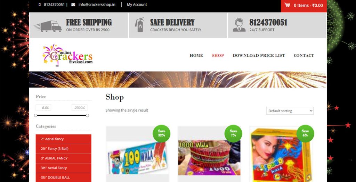
Task: Click the support agent headset icon
Action: tap(239, 25)
